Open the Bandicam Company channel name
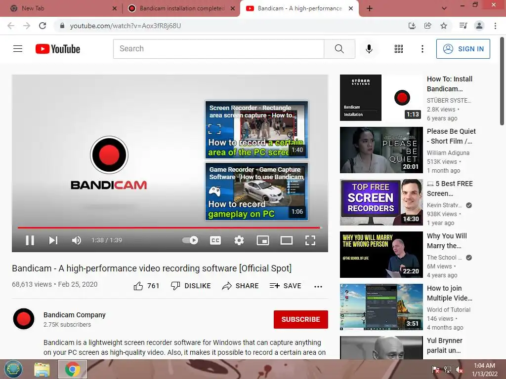This screenshot has width=506, height=379. [75, 315]
